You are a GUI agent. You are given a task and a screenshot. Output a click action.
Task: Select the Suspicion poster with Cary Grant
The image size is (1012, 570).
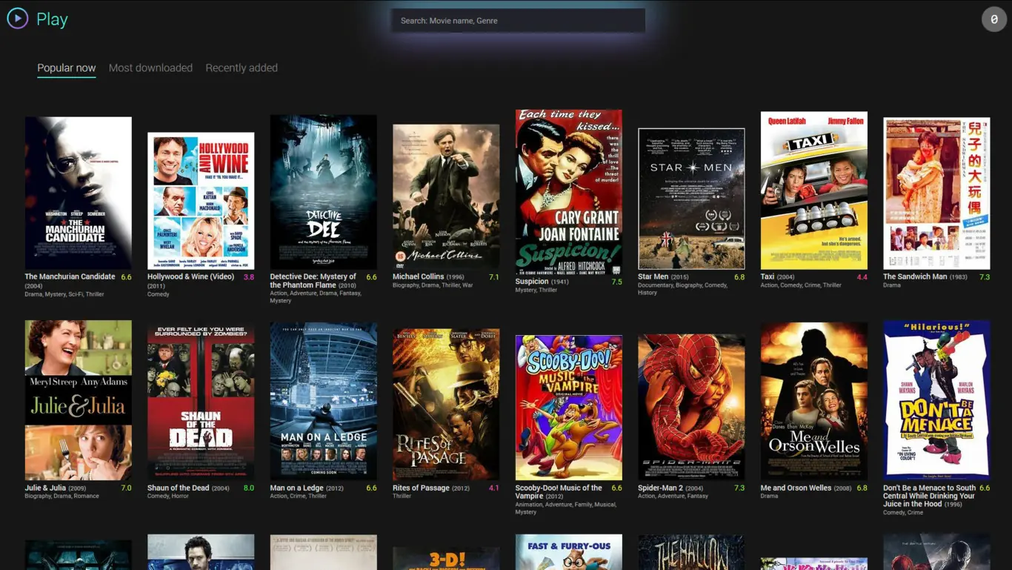tap(569, 192)
